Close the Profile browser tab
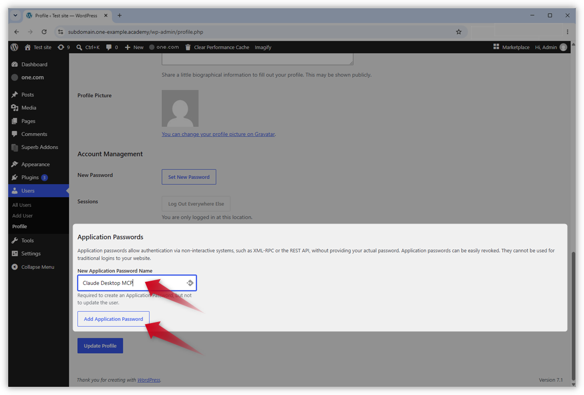Viewport: 584px width, 395px height. (x=106, y=16)
